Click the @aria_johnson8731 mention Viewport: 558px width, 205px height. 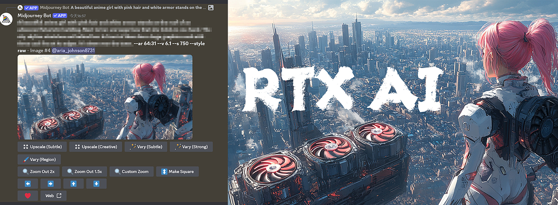click(x=73, y=51)
